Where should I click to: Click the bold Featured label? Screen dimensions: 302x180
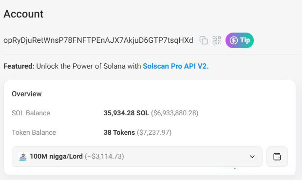(x=19, y=66)
